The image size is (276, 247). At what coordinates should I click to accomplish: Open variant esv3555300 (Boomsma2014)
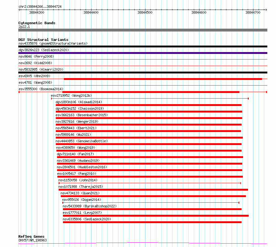pos(41,89)
